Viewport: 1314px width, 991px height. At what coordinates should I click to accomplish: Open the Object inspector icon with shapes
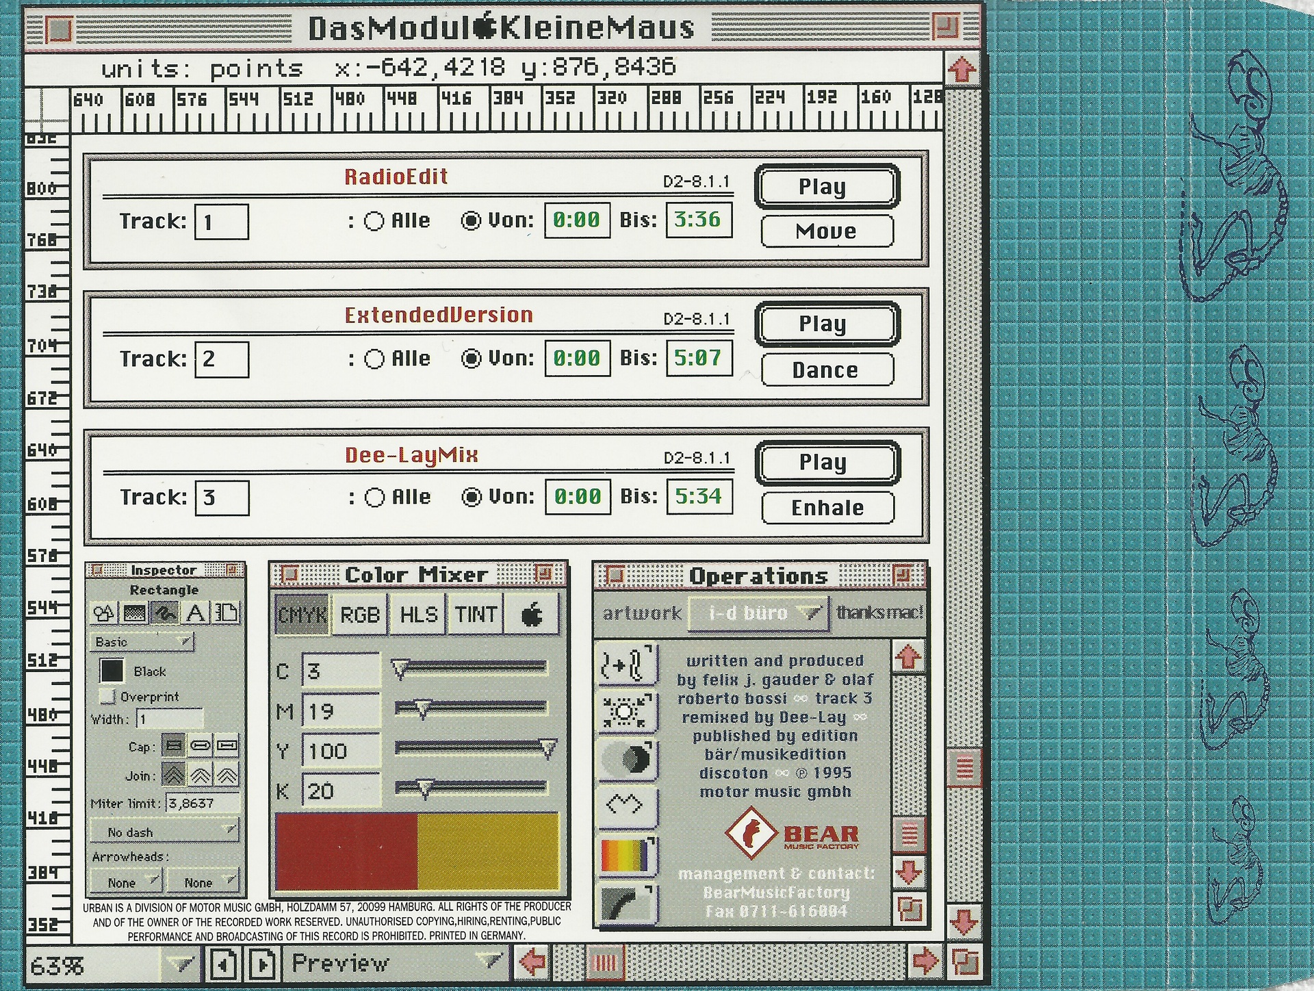pyautogui.click(x=104, y=613)
